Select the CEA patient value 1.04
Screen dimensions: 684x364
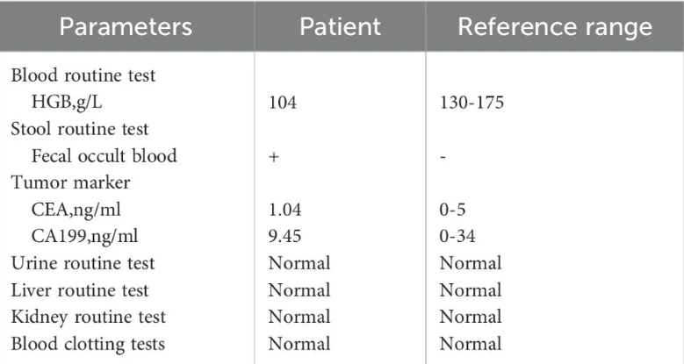284,210
